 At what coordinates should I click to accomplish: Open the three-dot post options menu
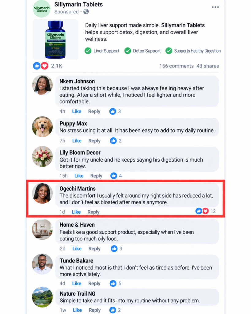pyautogui.click(x=215, y=7)
